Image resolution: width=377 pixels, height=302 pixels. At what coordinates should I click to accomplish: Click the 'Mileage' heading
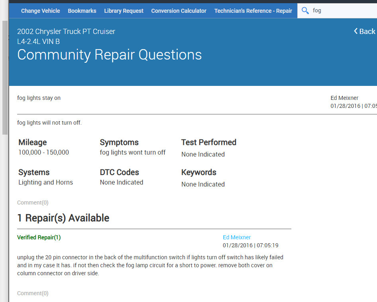coord(33,143)
